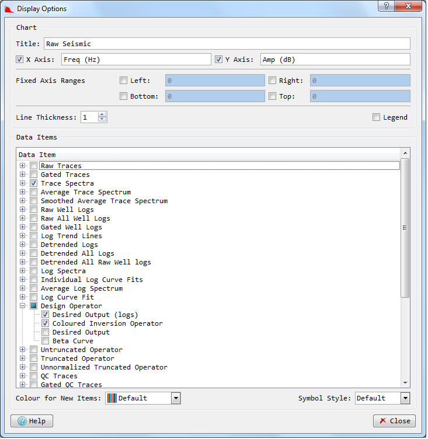Image resolution: width=428 pixels, height=439 pixels.
Task: Increase Line Thickness with up arrow
Action: [x=103, y=115]
